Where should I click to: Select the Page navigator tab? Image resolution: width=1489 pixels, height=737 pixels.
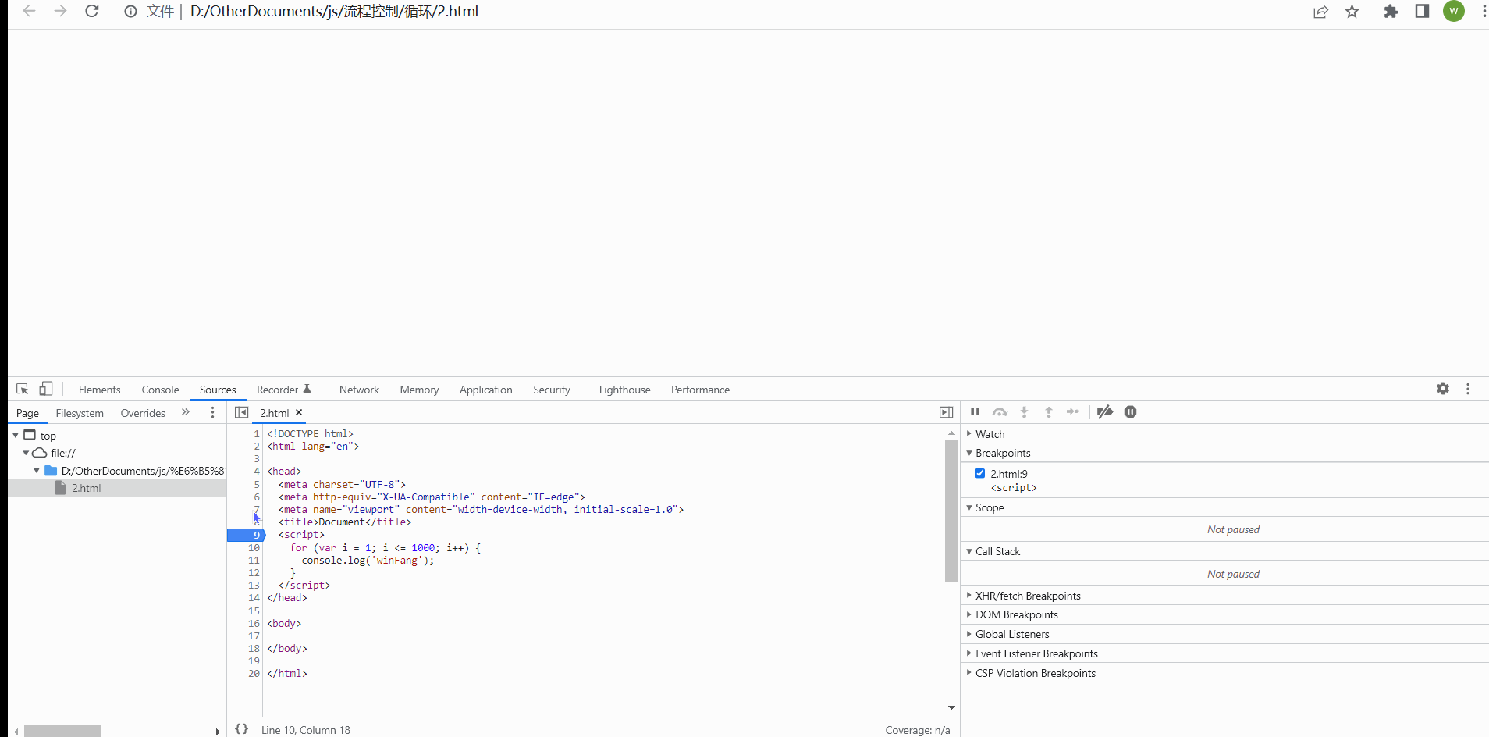[x=27, y=413]
